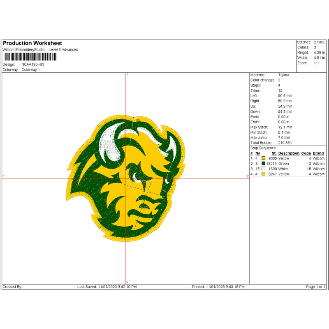The height and width of the screenshot is (329, 329).
Task: Click the St. column header
Action: pos(274,153)
